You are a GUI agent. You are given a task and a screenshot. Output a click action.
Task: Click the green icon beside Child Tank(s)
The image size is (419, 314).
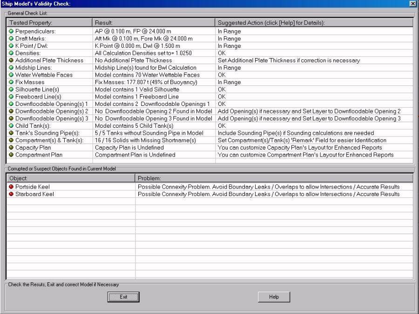(11, 126)
